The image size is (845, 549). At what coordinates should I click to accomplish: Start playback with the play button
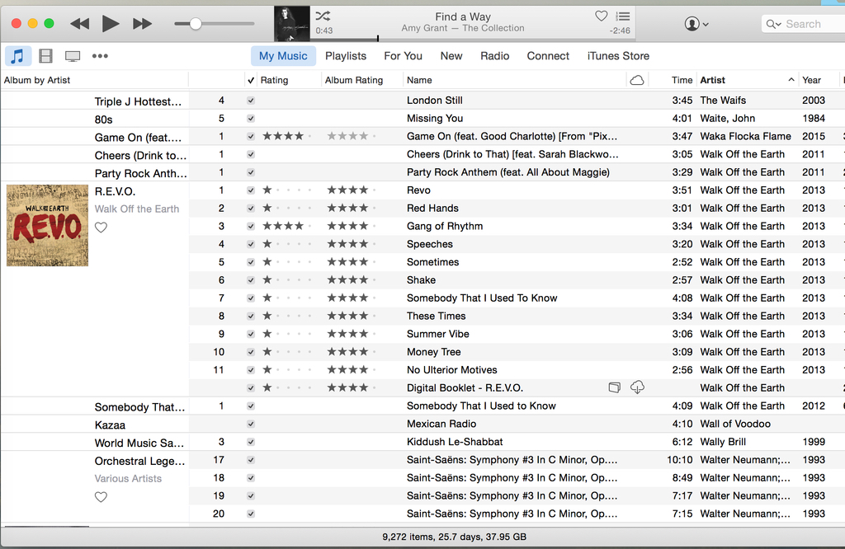click(111, 24)
